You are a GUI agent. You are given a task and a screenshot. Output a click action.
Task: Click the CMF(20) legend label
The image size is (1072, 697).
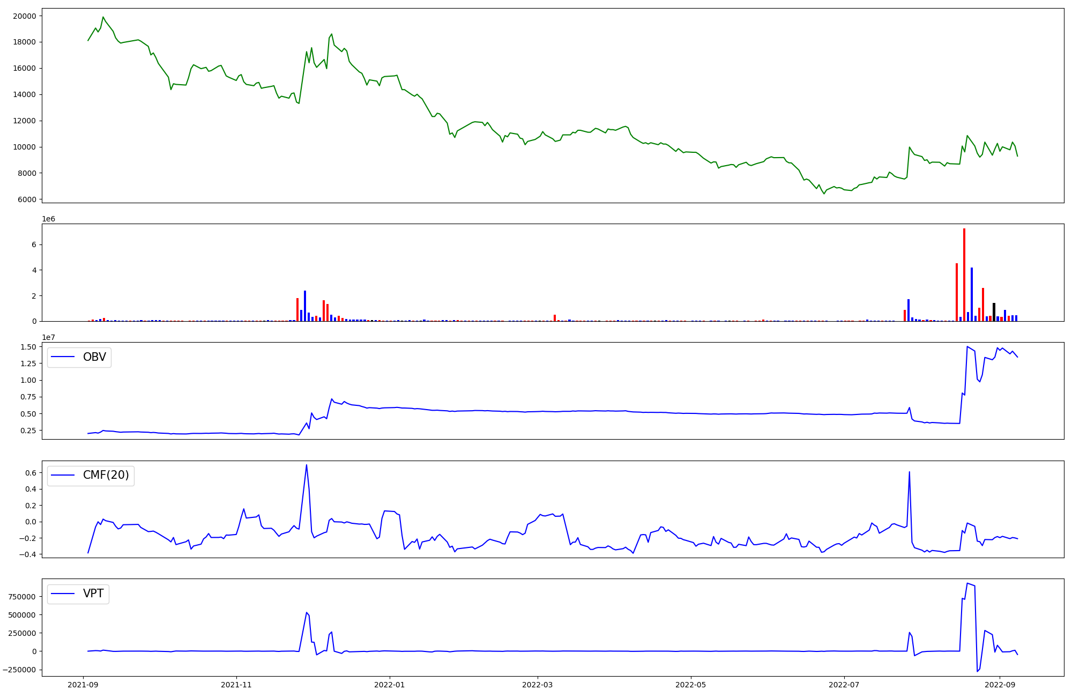pos(106,475)
